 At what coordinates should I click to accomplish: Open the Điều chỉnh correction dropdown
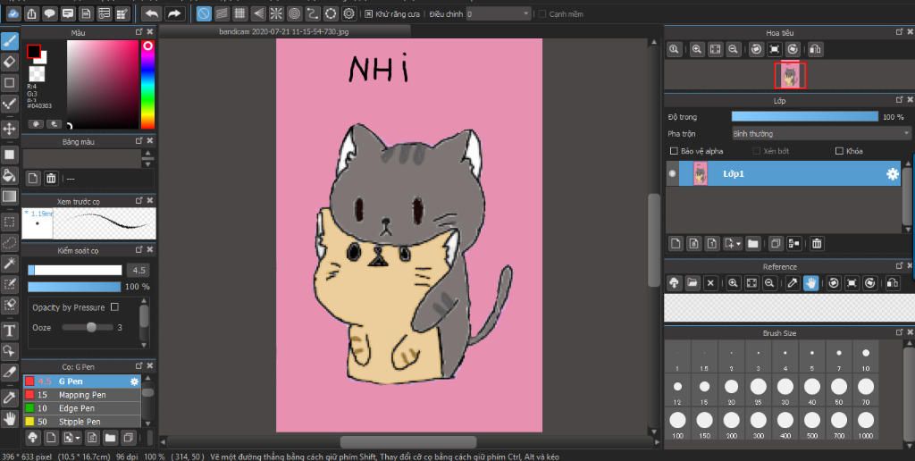[x=499, y=13]
